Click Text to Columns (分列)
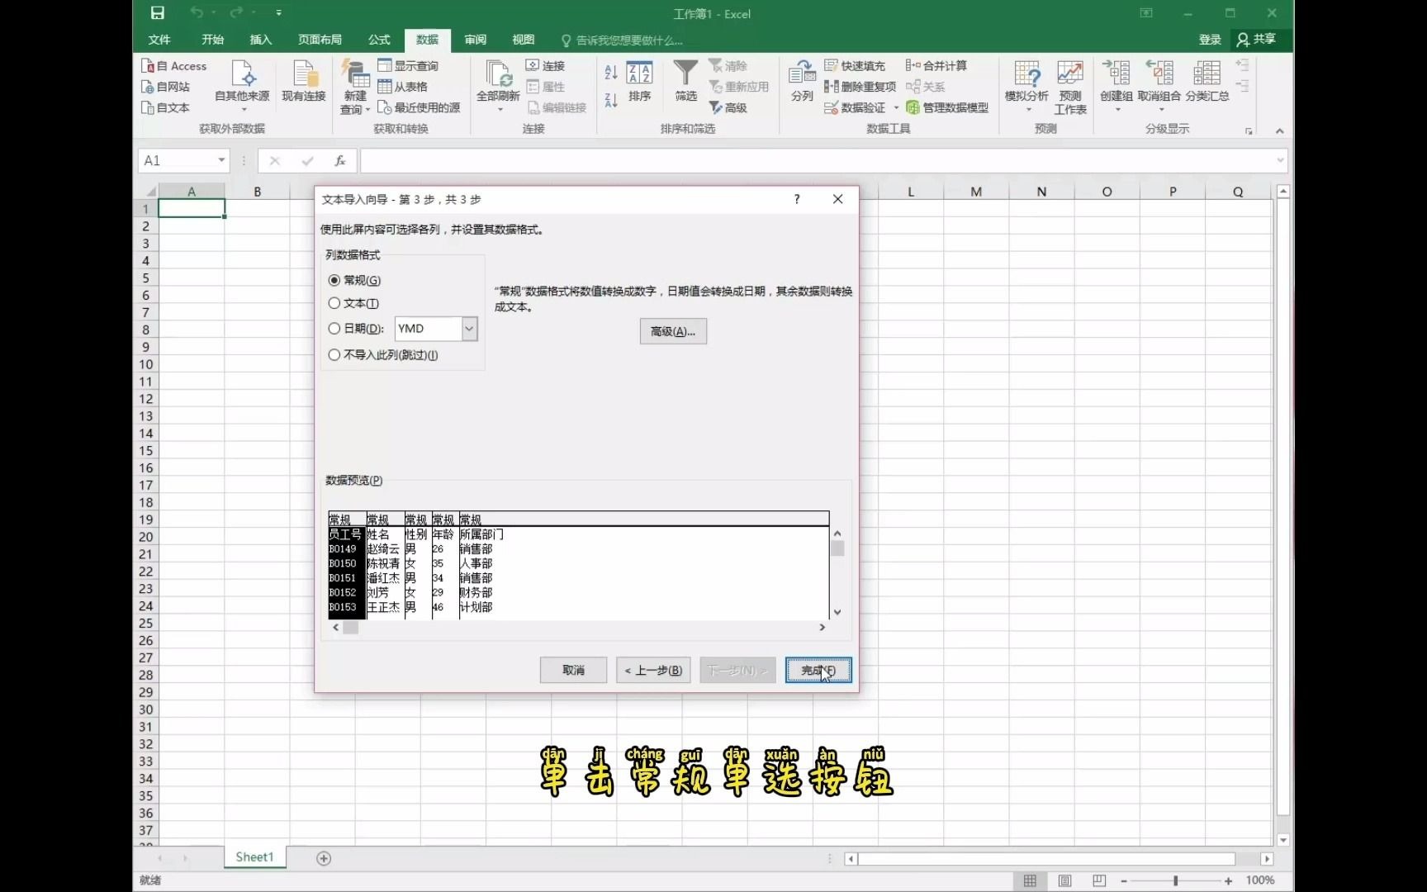The image size is (1427, 892). tap(802, 81)
